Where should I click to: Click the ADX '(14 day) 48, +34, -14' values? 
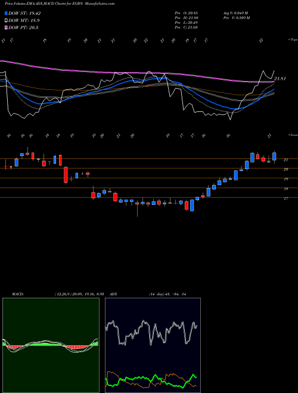point(167,294)
